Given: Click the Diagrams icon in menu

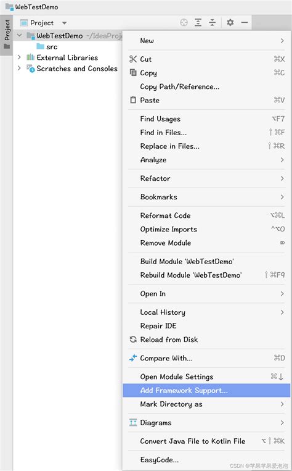Looking at the screenshot, I should point(133,422).
